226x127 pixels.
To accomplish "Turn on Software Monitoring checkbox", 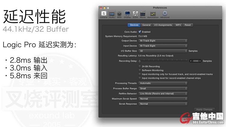I will pyautogui.click(x=140, y=70).
